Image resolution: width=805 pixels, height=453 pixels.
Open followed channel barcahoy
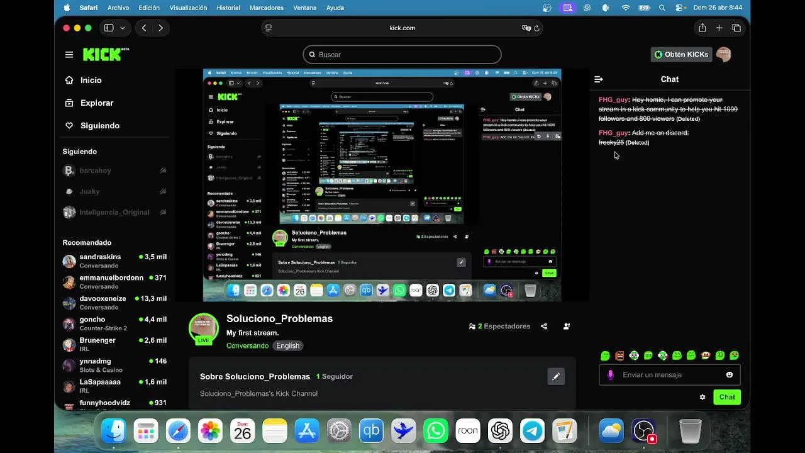[x=114, y=171]
